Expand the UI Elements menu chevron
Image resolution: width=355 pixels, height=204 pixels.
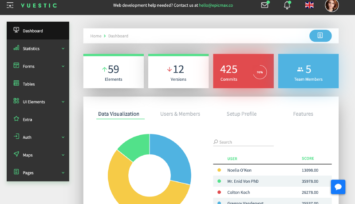(63, 102)
